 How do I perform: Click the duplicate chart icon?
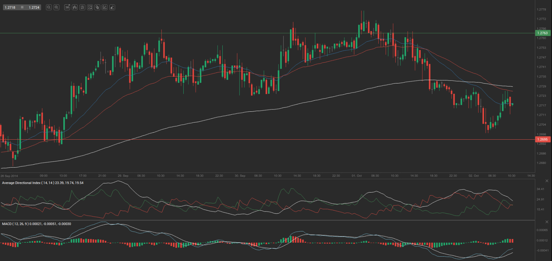coord(97,7)
